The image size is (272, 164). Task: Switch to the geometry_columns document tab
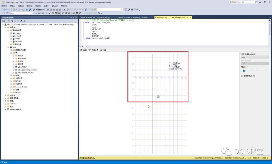(x=132, y=18)
